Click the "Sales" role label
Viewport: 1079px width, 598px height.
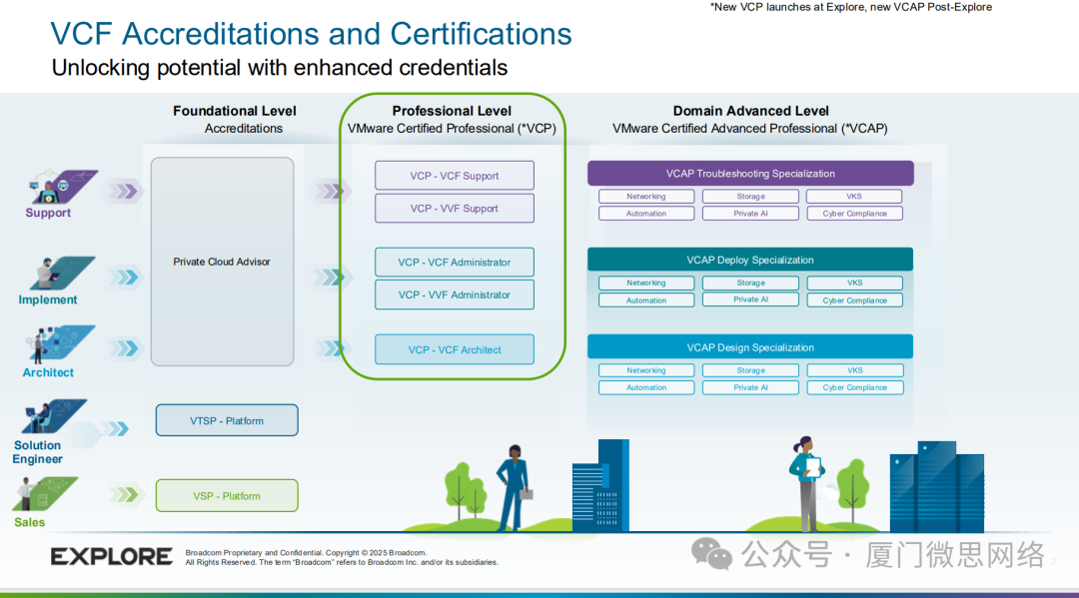30,522
